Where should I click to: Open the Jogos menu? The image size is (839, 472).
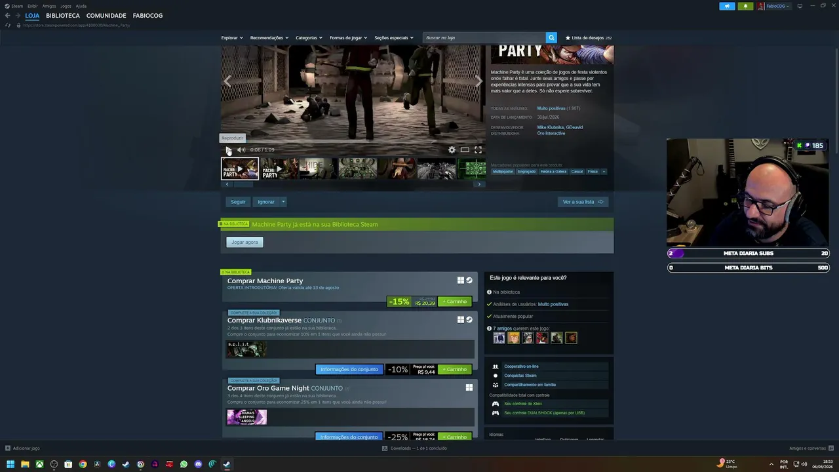tap(66, 6)
